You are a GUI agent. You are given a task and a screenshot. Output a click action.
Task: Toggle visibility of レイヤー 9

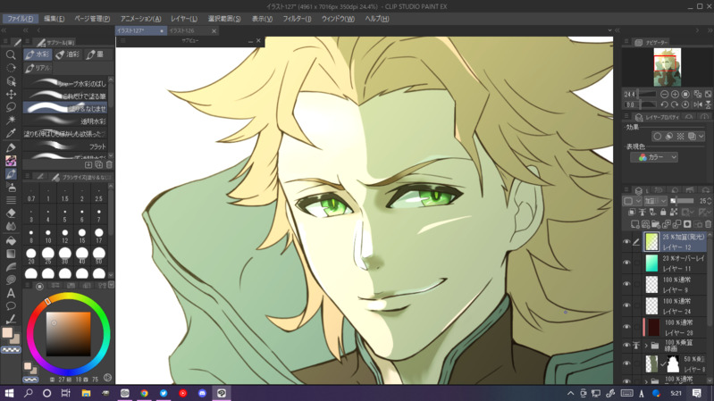pos(627,285)
